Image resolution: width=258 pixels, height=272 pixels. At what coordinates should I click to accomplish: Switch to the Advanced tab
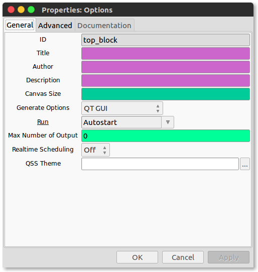55,26
